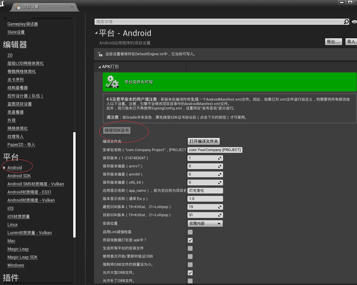Image resolution: width=357 pixels, height=285 pixels.
Task: Open the 安装位置 dropdown
Action: [205, 224]
